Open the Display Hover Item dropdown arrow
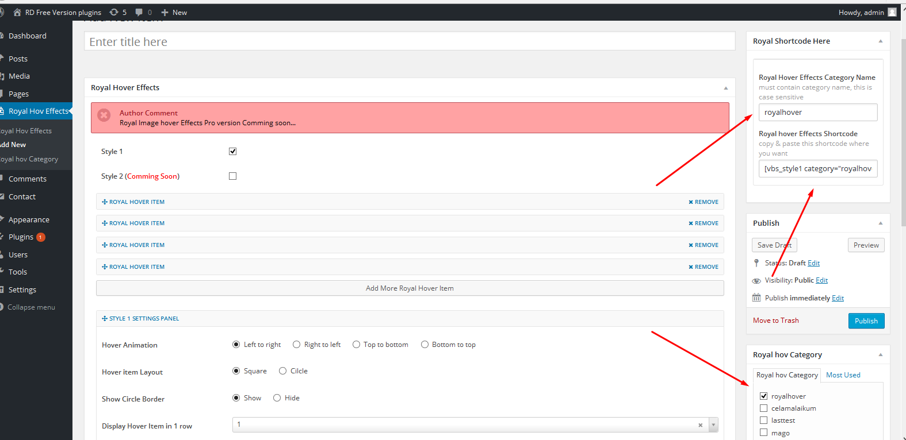This screenshot has width=906, height=440. 713,425
